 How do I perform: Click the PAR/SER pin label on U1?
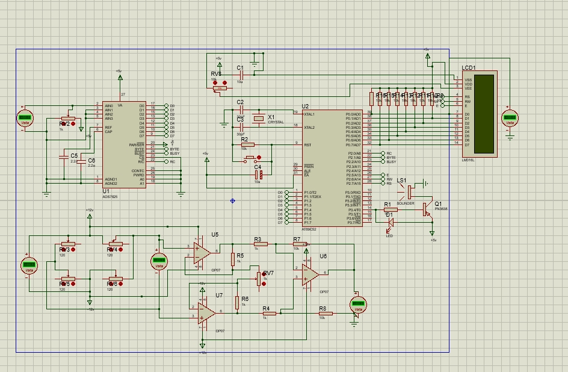click(x=137, y=145)
